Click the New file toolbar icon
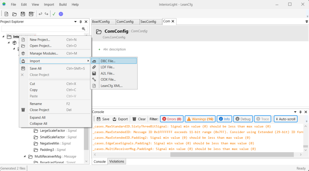 (x=6, y=14)
